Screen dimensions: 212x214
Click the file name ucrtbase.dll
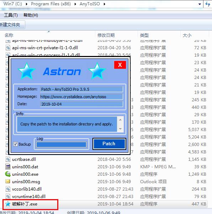pos(24,159)
